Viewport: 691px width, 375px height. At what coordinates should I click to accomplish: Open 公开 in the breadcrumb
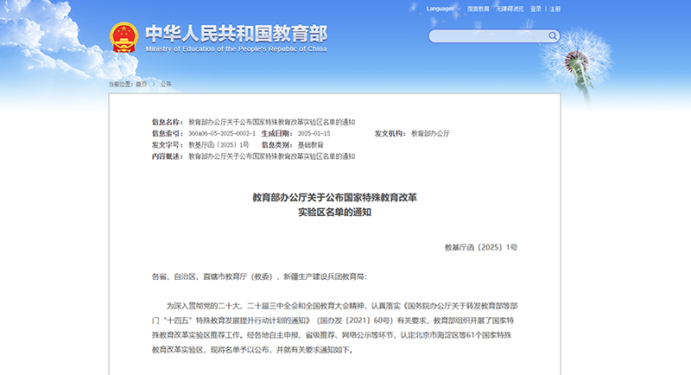tap(166, 84)
